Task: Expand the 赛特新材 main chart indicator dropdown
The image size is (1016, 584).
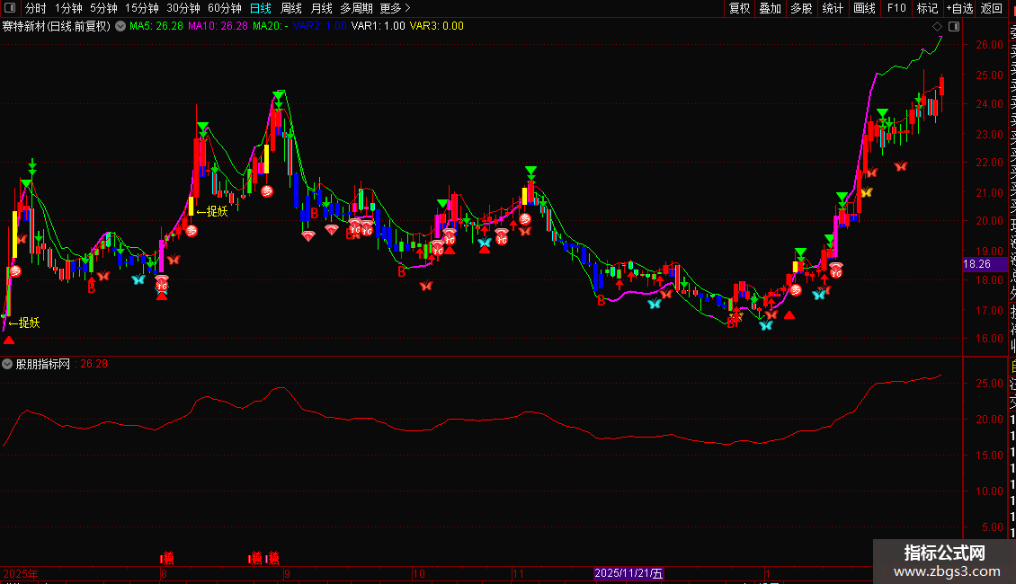Action: 120,26
